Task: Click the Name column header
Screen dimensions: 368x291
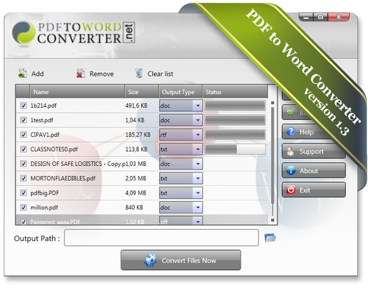Action: tap(77, 92)
